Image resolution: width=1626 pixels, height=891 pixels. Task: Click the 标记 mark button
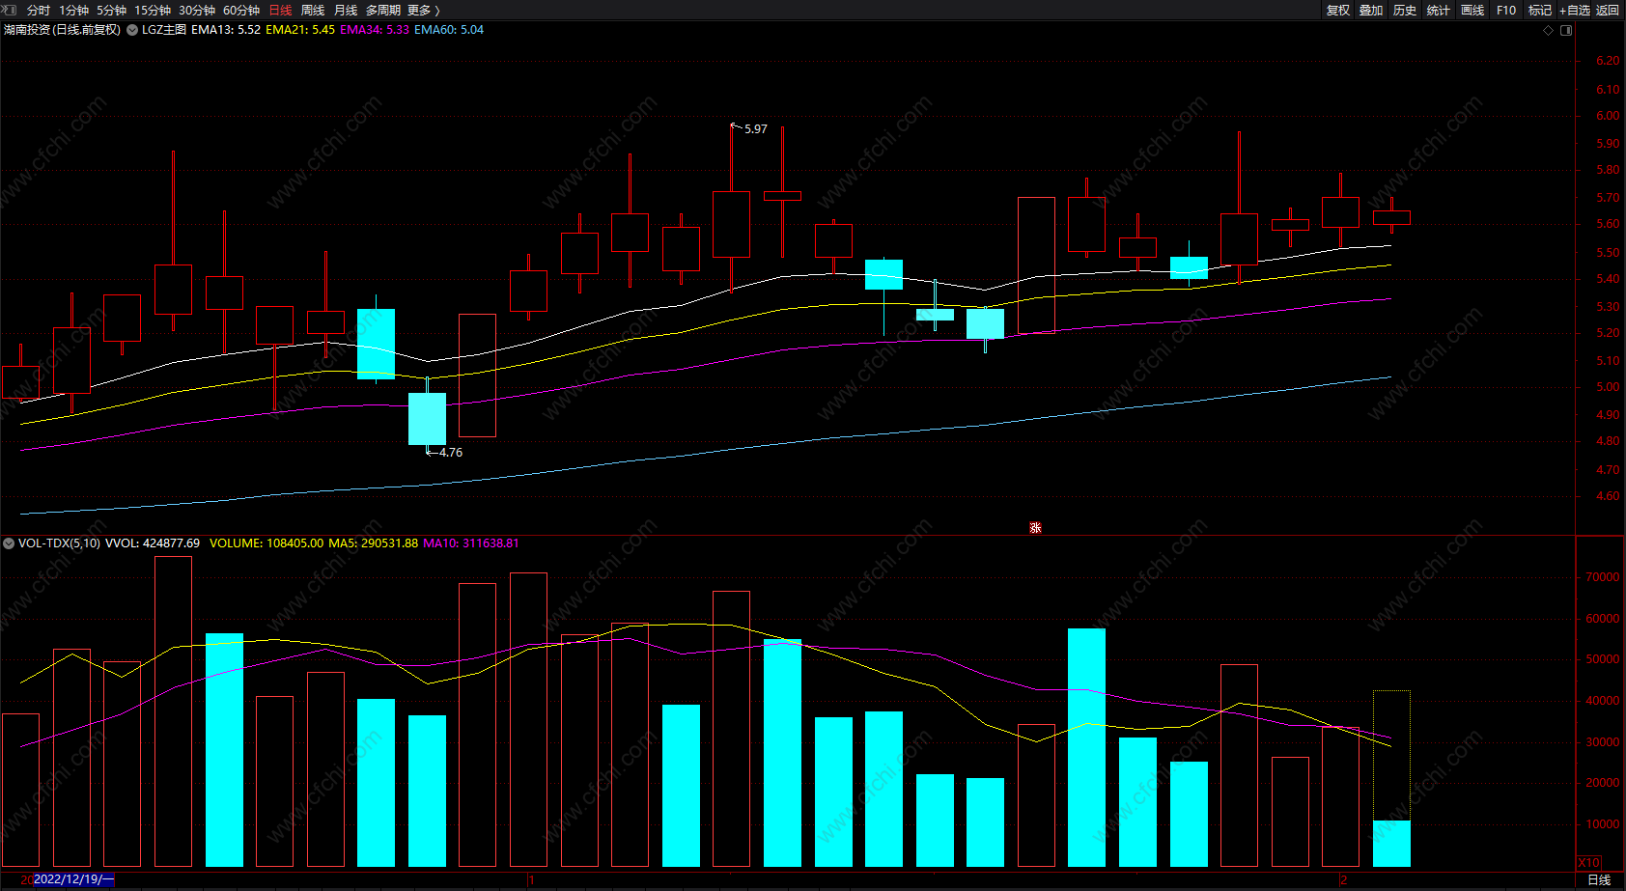click(1540, 11)
